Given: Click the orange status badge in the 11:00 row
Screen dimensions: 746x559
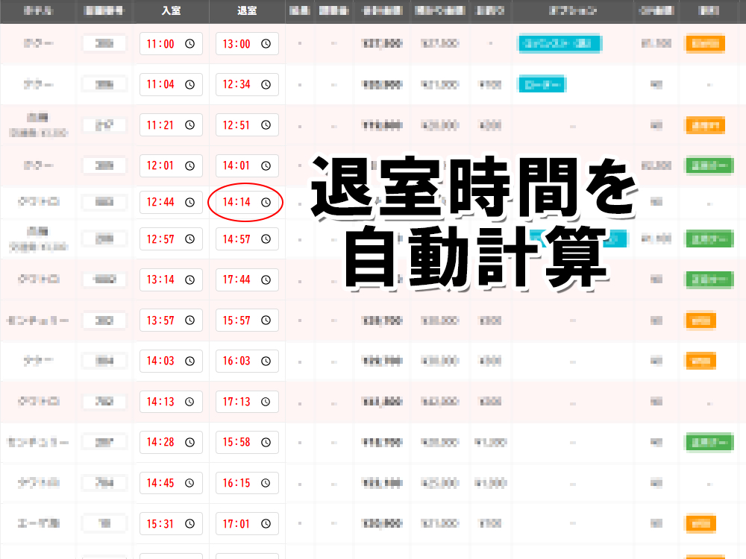Looking at the screenshot, I should click(704, 44).
